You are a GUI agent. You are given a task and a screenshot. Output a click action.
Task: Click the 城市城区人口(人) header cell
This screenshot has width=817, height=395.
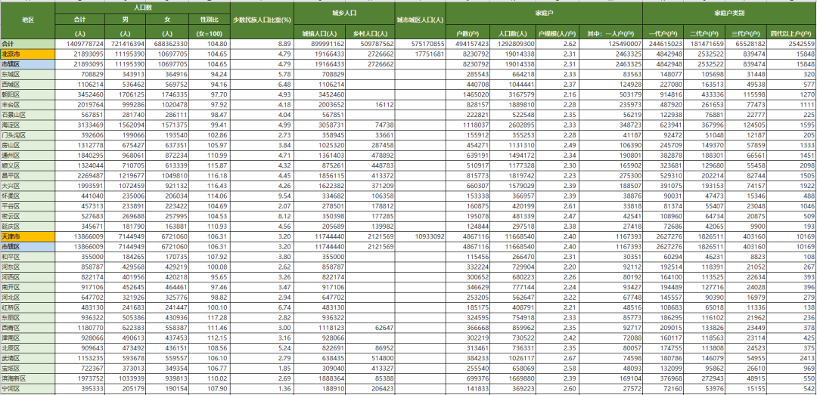(x=421, y=21)
